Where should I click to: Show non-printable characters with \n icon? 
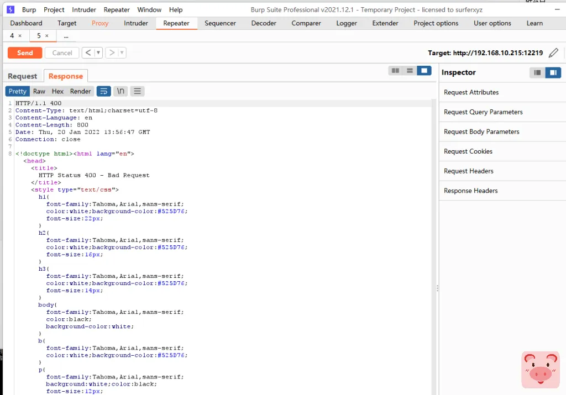120,91
